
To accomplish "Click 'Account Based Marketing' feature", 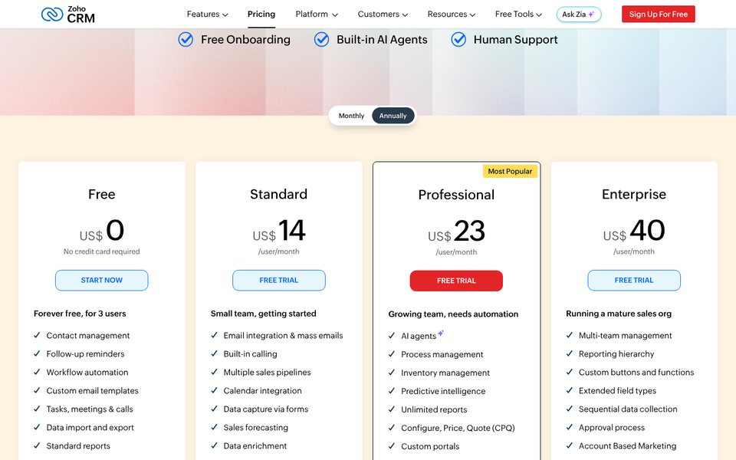I will pyautogui.click(x=628, y=446).
